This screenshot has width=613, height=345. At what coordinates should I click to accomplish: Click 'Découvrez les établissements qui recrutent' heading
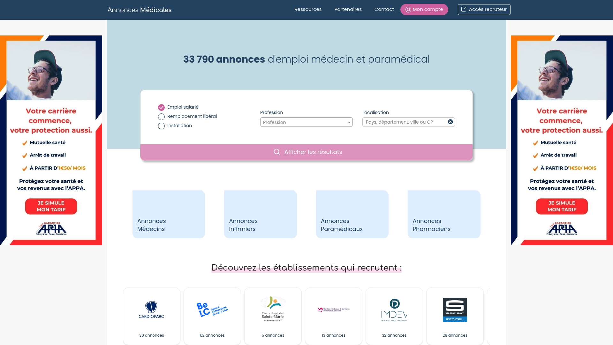tap(306, 268)
